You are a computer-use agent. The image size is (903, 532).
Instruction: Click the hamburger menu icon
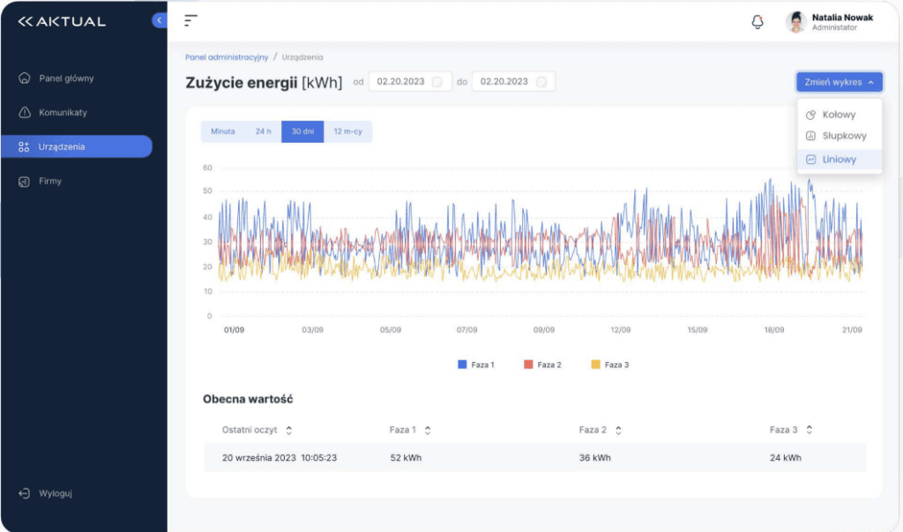click(x=190, y=19)
